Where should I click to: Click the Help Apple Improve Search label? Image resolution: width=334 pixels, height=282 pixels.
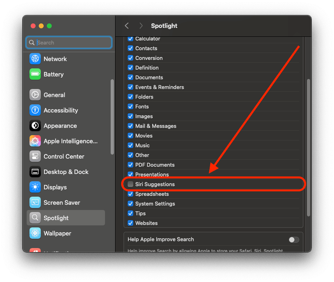[161, 239]
